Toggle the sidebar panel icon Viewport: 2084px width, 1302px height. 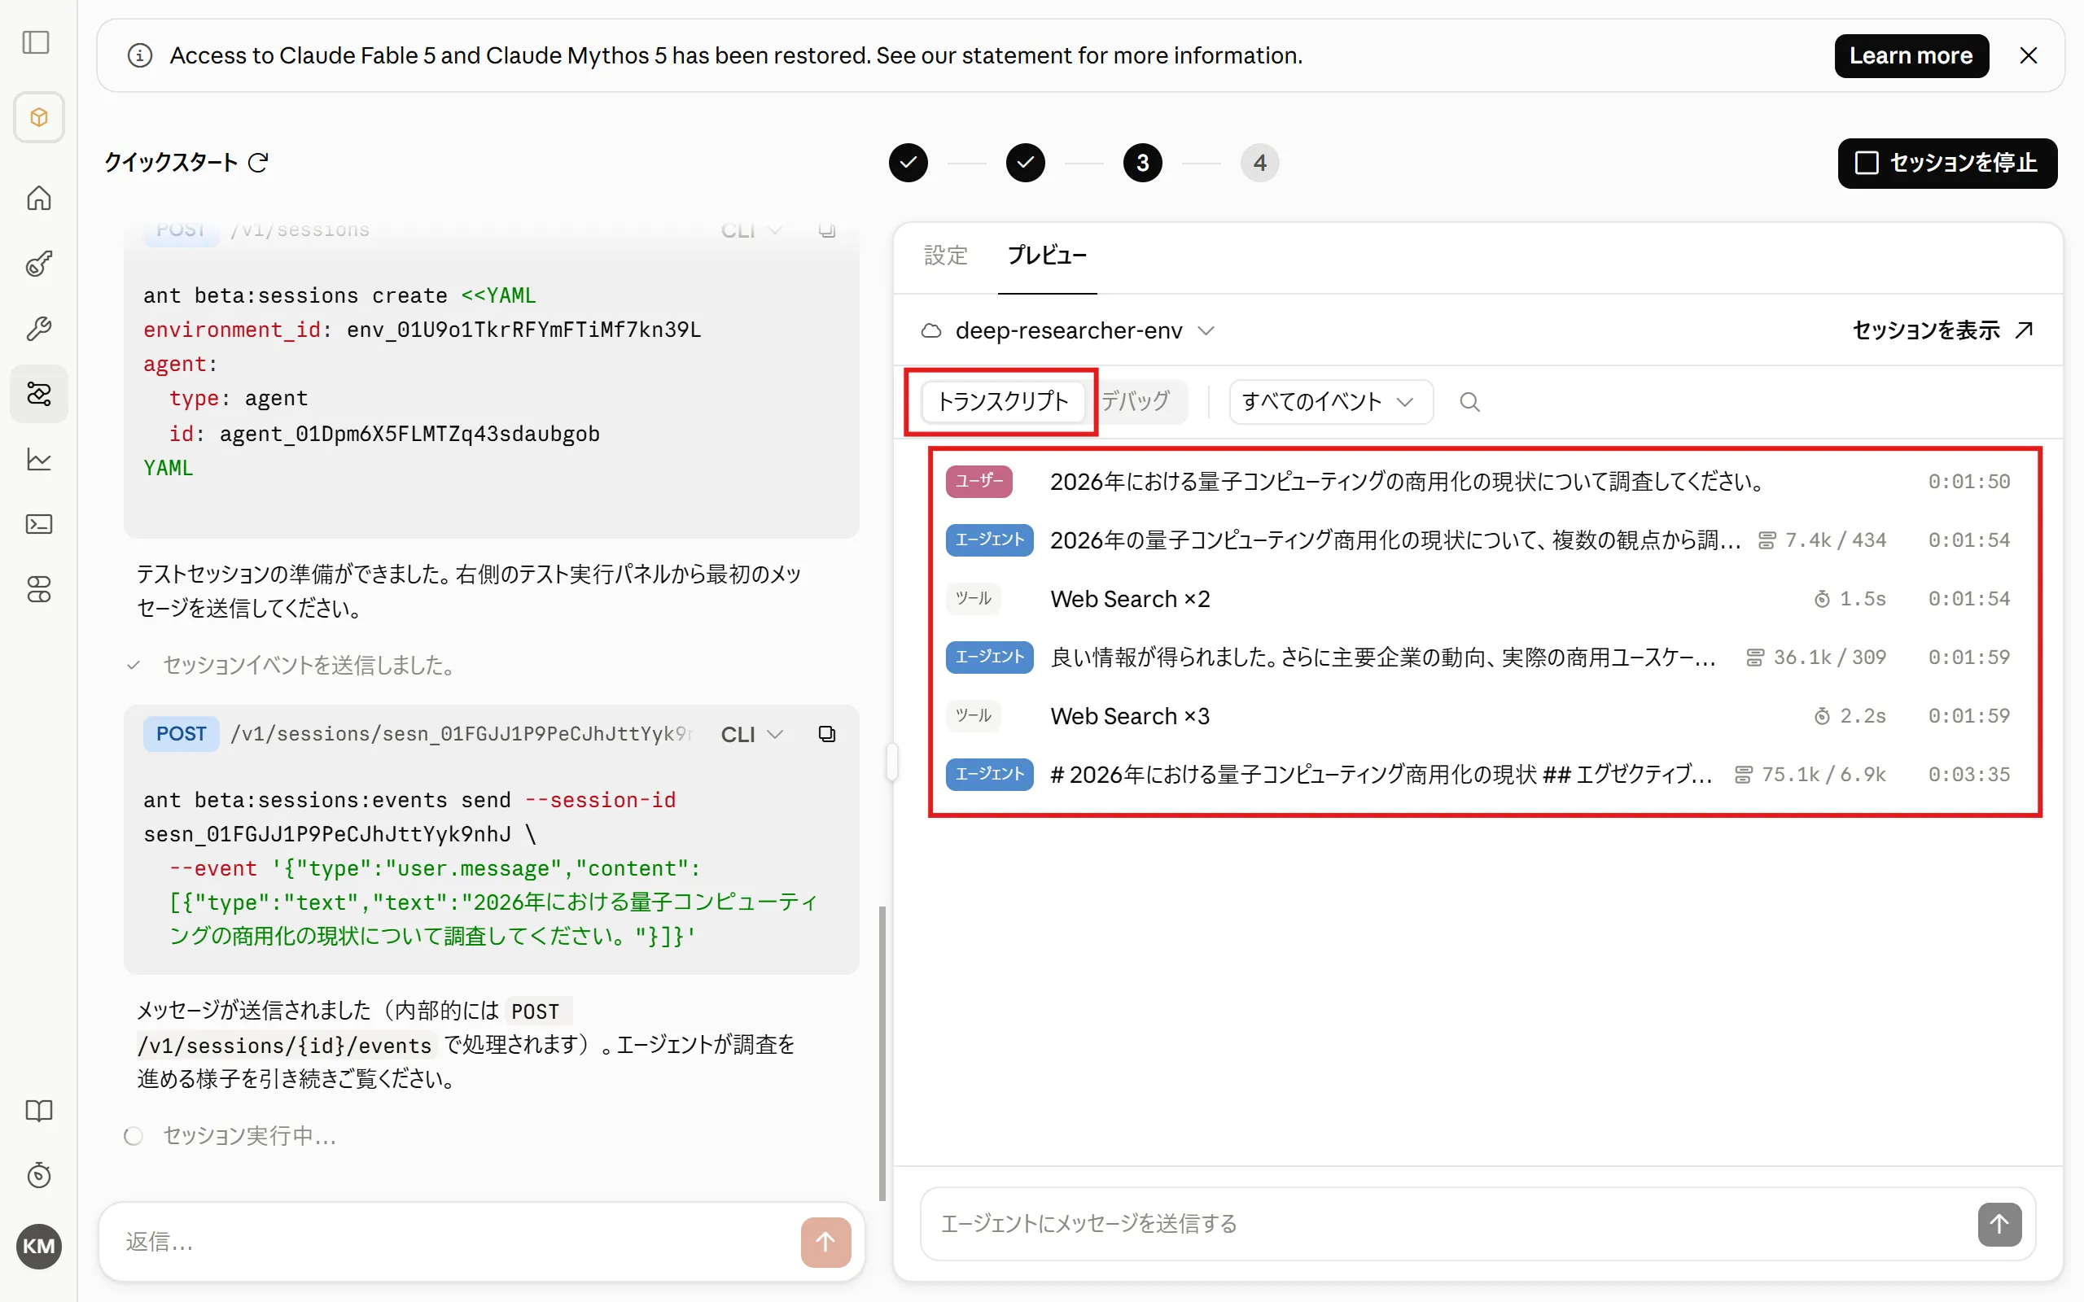(x=36, y=42)
